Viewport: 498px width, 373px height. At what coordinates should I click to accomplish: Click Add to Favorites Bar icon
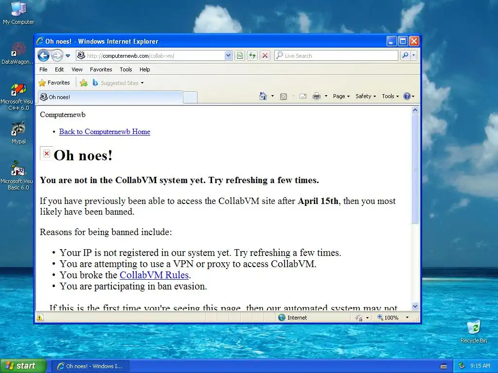tap(84, 83)
